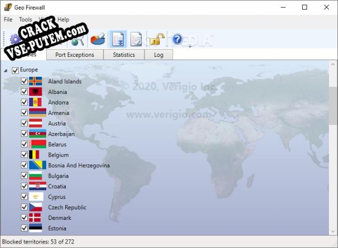Unblock Austria via its checkbox
This screenshot has height=248, width=338.
coord(24,123)
